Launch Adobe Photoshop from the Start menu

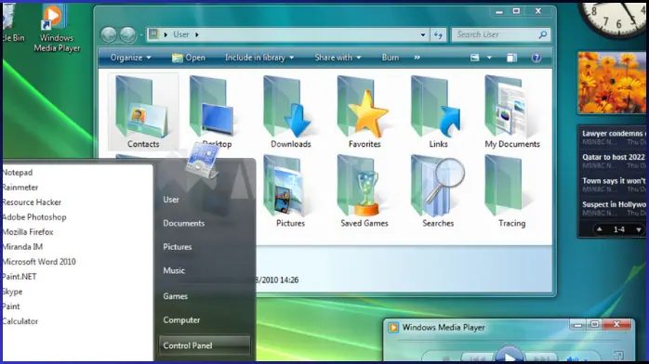click(34, 217)
